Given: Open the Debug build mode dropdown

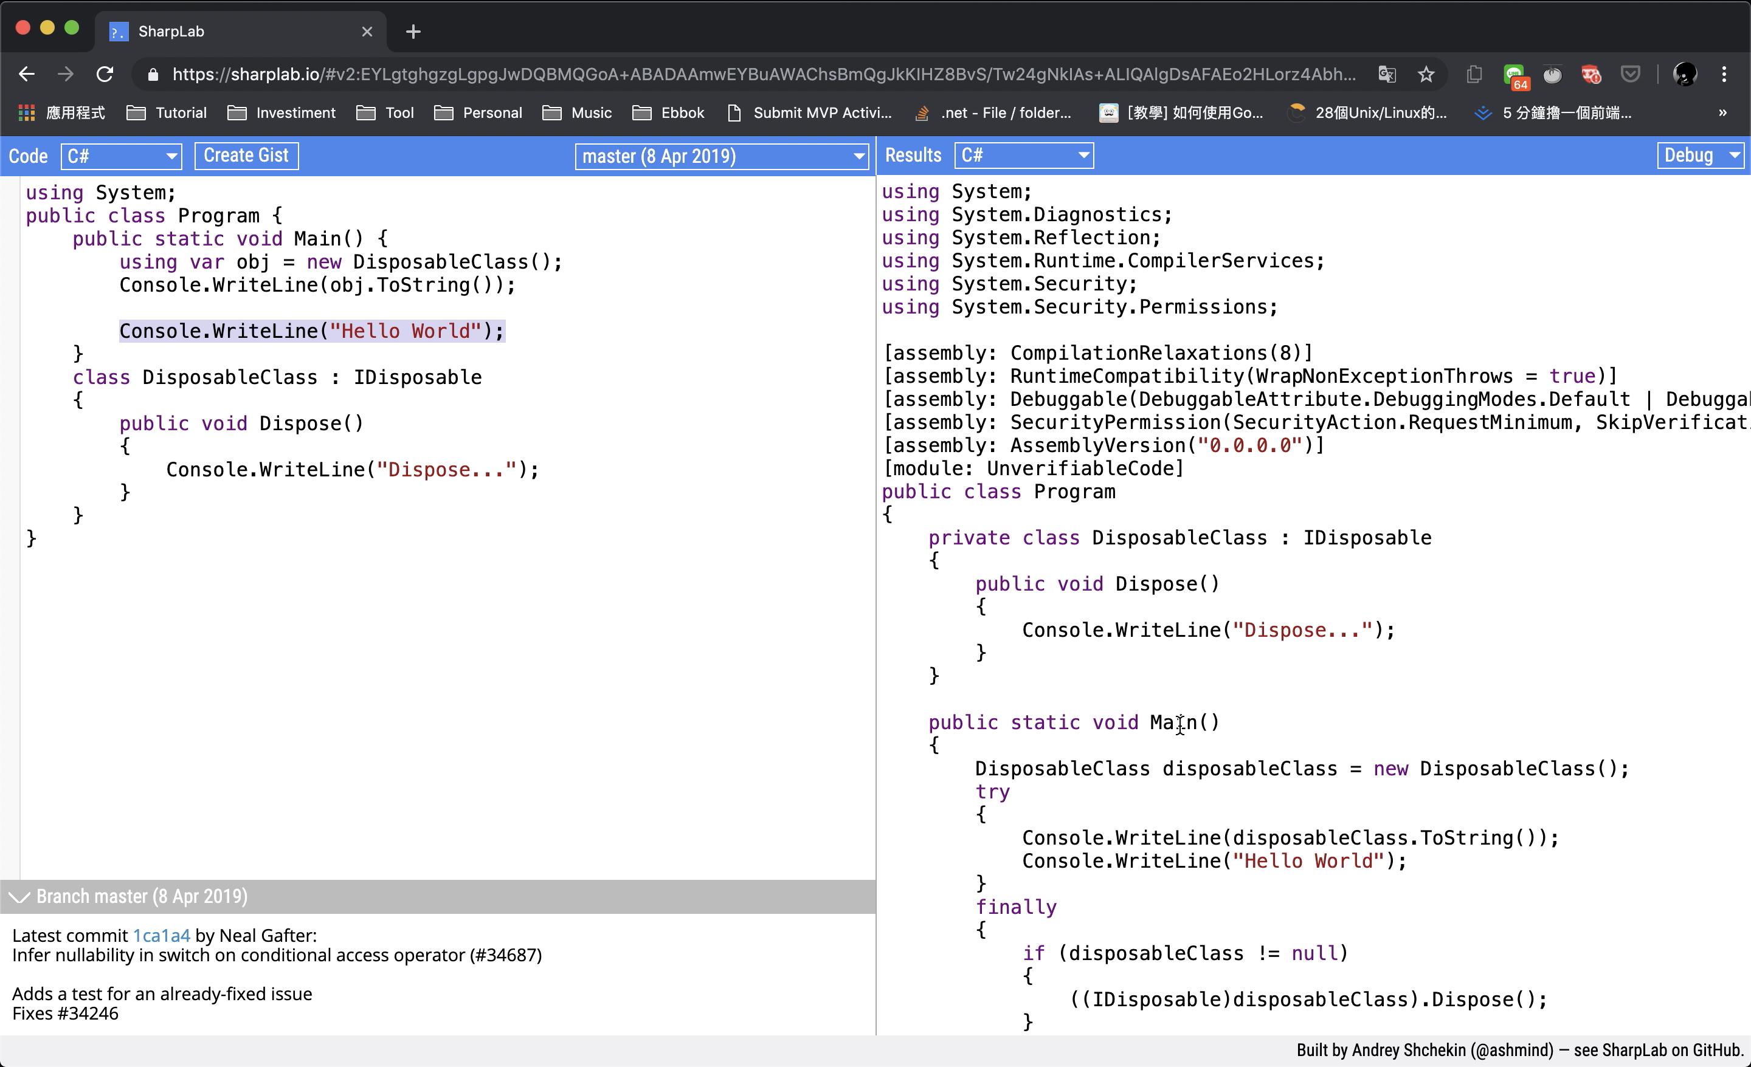Looking at the screenshot, I should (x=1701, y=156).
